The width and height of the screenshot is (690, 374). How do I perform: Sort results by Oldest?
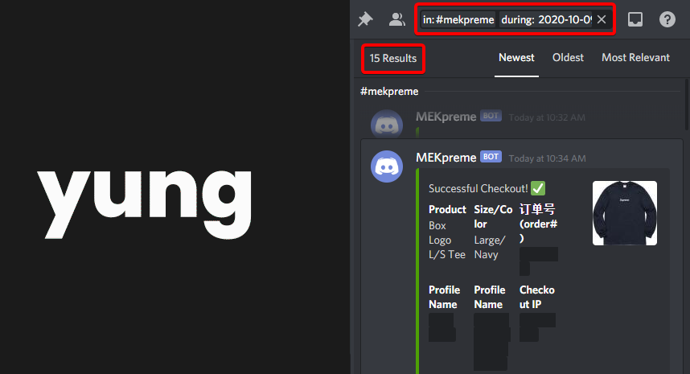[568, 58]
